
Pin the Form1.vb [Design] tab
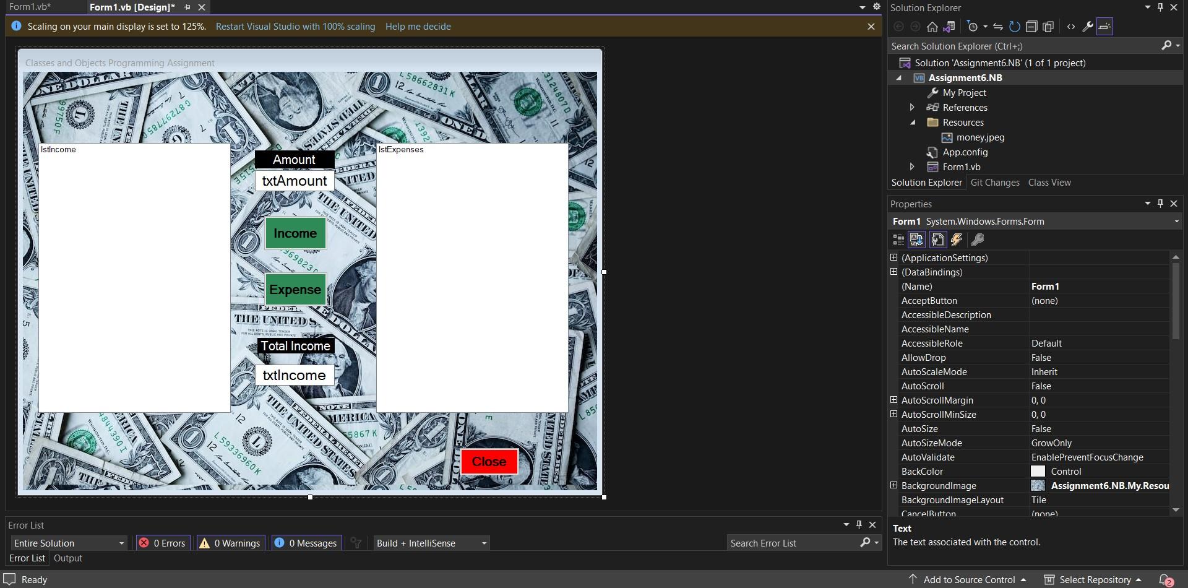click(187, 7)
